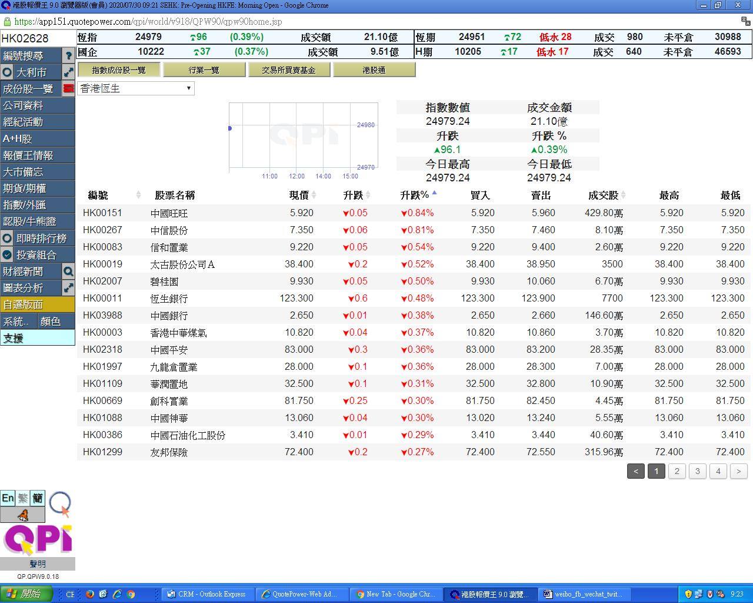The height and width of the screenshot is (603, 753).
Task: Click the red icon beside 成份股一覽
Action: click(68, 89)
